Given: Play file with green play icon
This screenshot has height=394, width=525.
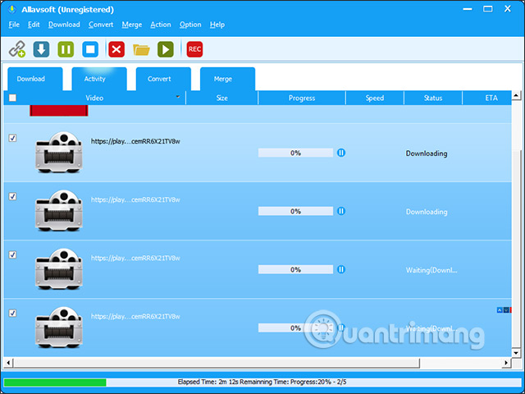Looking at the screenshot, I should (x=166, y=49).
